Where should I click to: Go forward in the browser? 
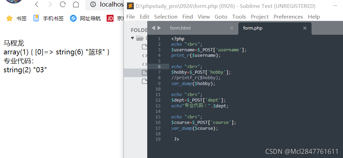(50, 4)
